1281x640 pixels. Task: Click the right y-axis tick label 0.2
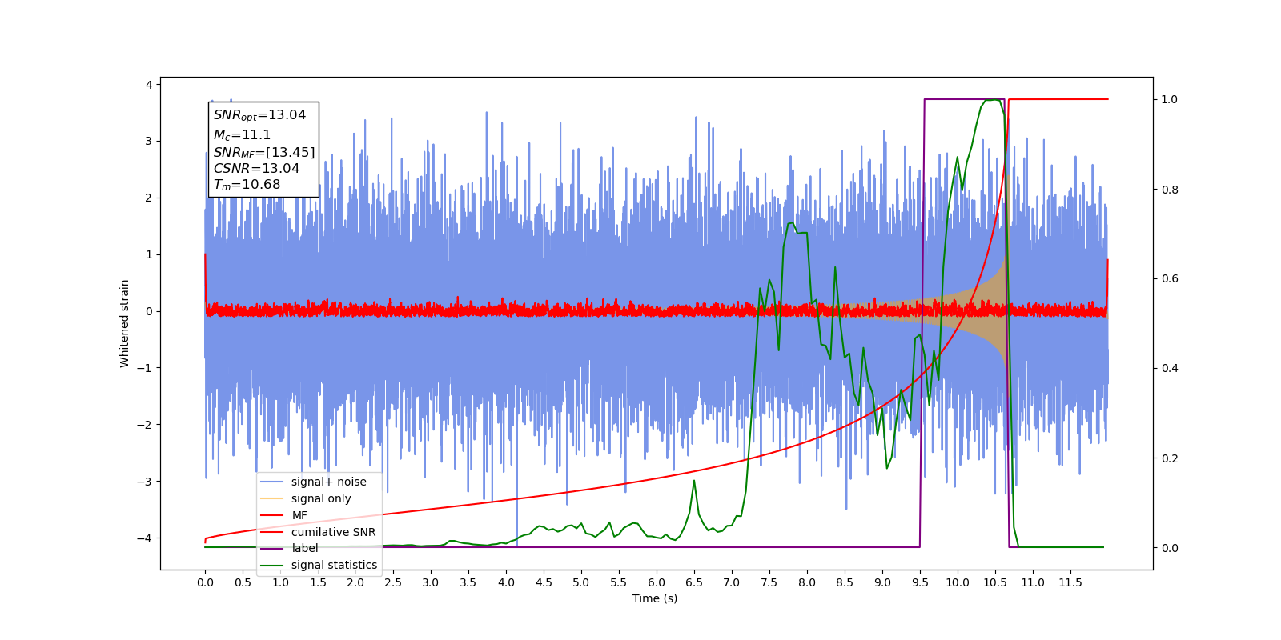(x=1170, y=458)
